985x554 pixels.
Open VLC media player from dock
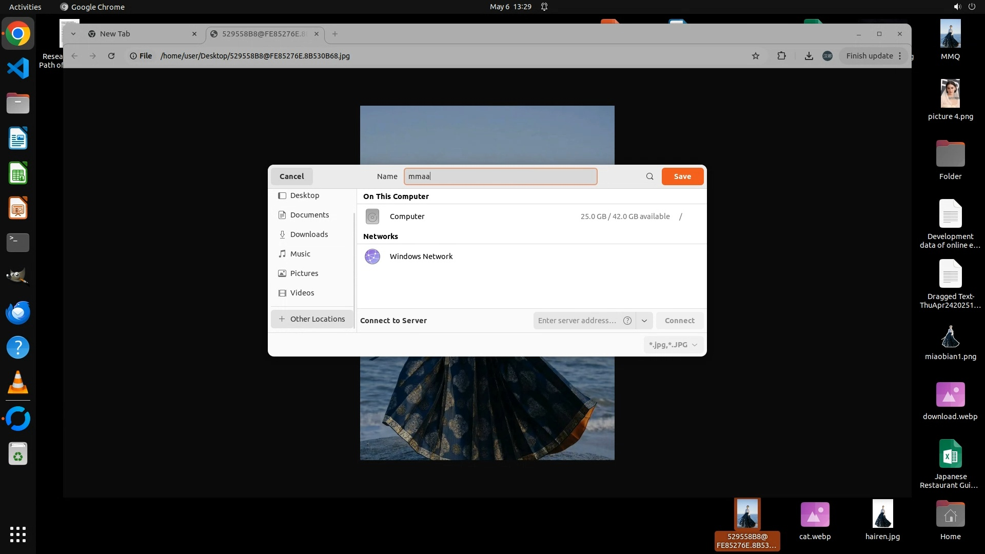point(18,383)
